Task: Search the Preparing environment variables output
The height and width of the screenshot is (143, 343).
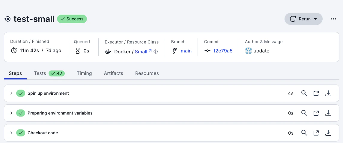Action: 304,113
